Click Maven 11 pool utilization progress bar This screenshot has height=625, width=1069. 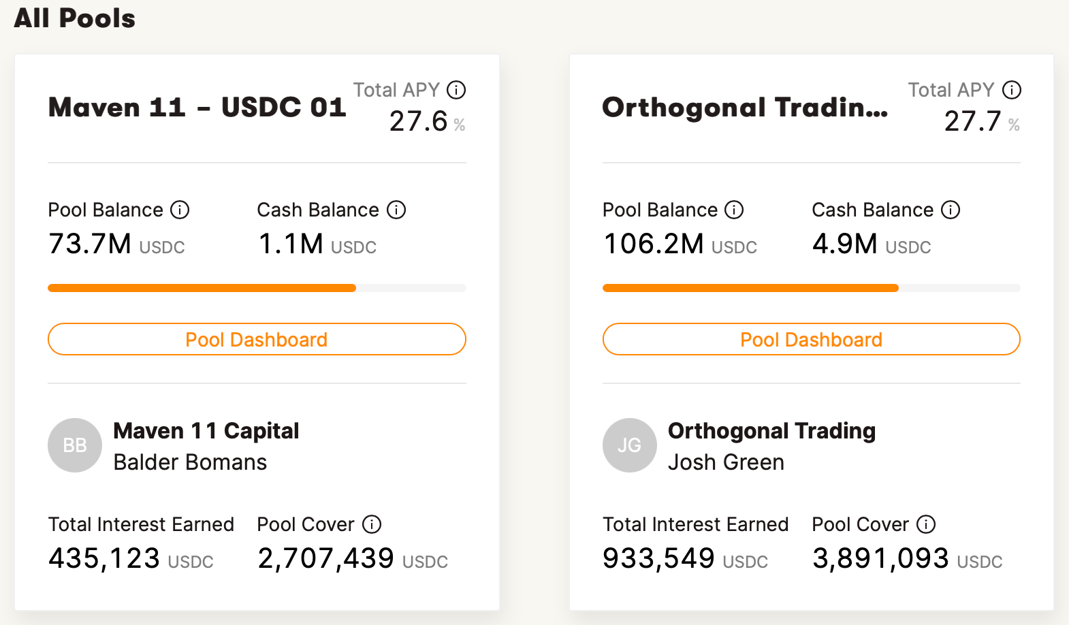point(257,288)
